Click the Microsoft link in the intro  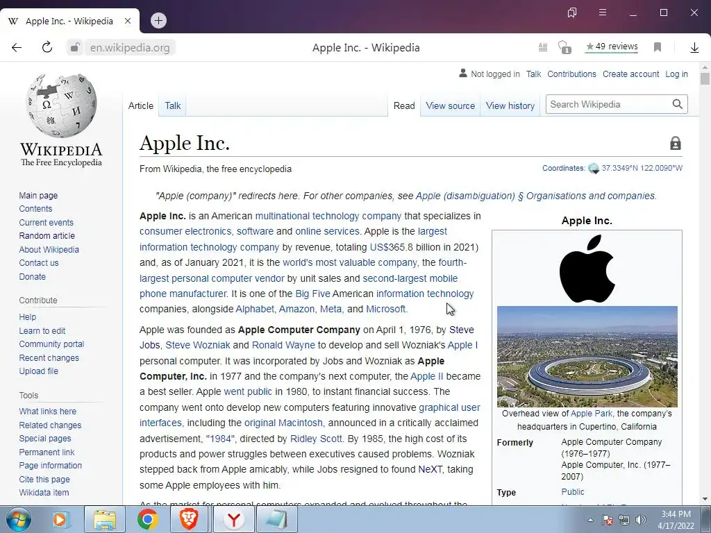(x=386, y=309)
